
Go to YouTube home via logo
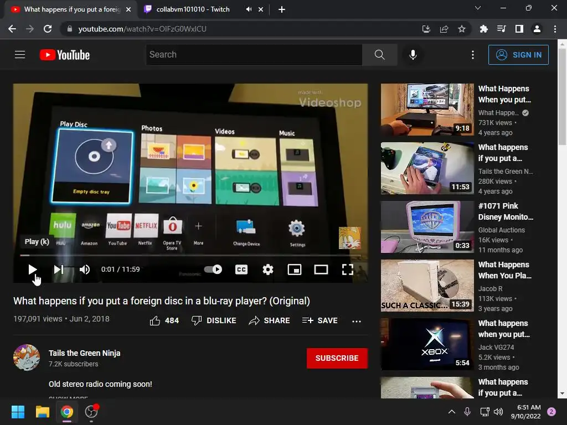coord(65,55)
